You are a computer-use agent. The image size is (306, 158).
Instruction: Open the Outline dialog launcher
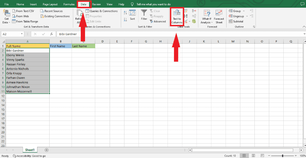(254, 27)
